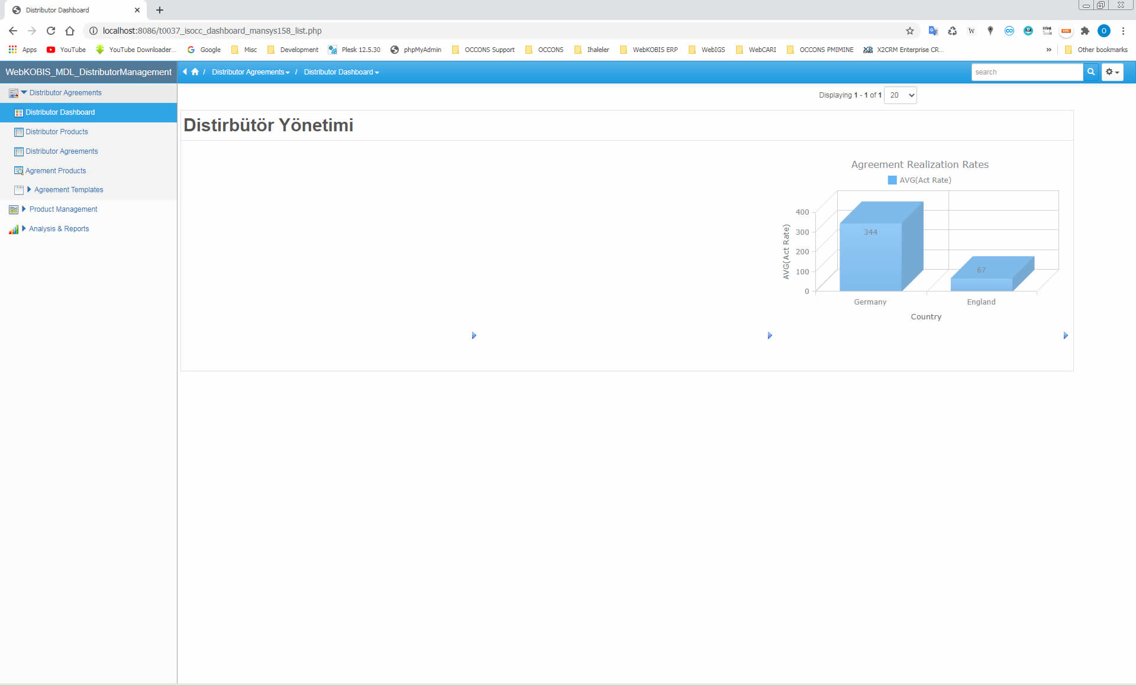Click the Analysis & Reports chart icon

[14, 229]
